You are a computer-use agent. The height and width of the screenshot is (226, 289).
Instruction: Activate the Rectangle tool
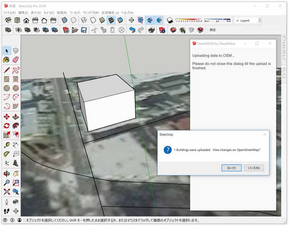click(x=7, y=79)
